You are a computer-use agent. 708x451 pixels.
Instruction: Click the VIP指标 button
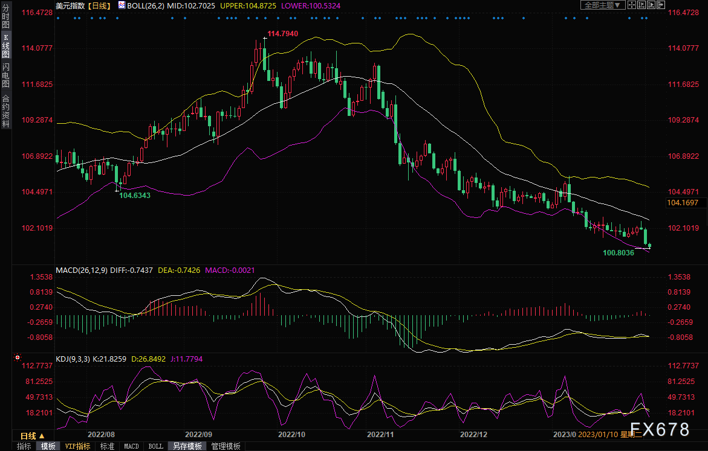point(77,446)
